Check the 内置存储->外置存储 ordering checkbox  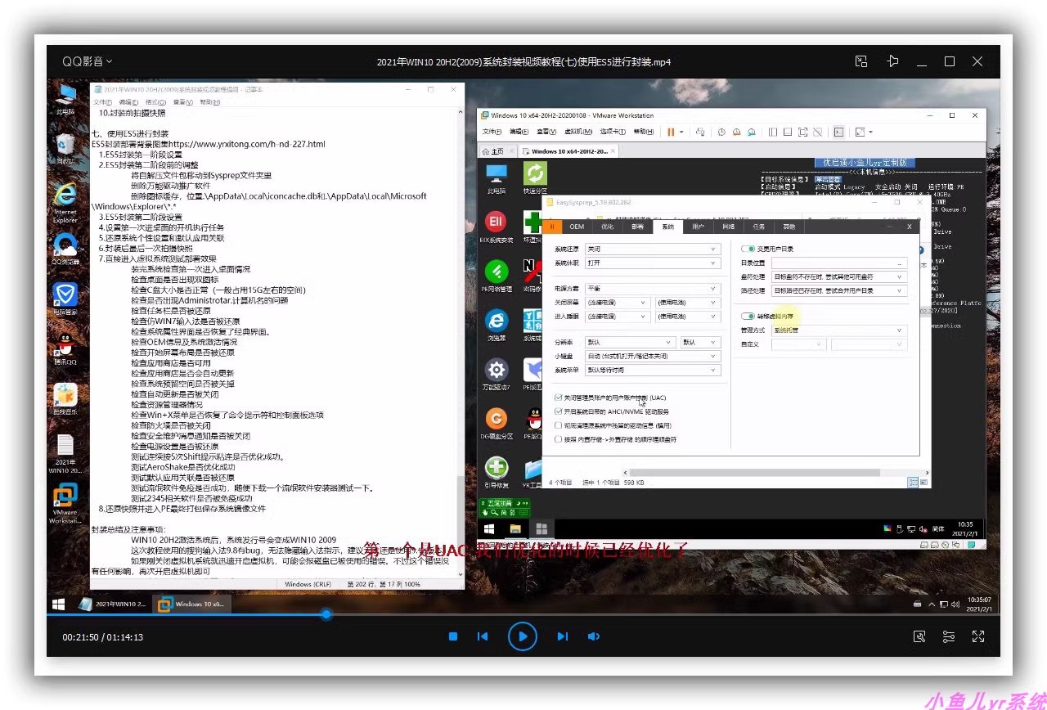(x=558, y=439)
